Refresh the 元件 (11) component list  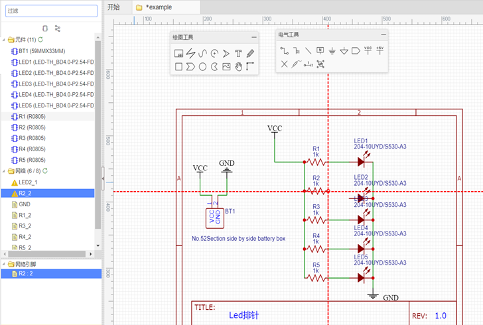coord(40,40)
